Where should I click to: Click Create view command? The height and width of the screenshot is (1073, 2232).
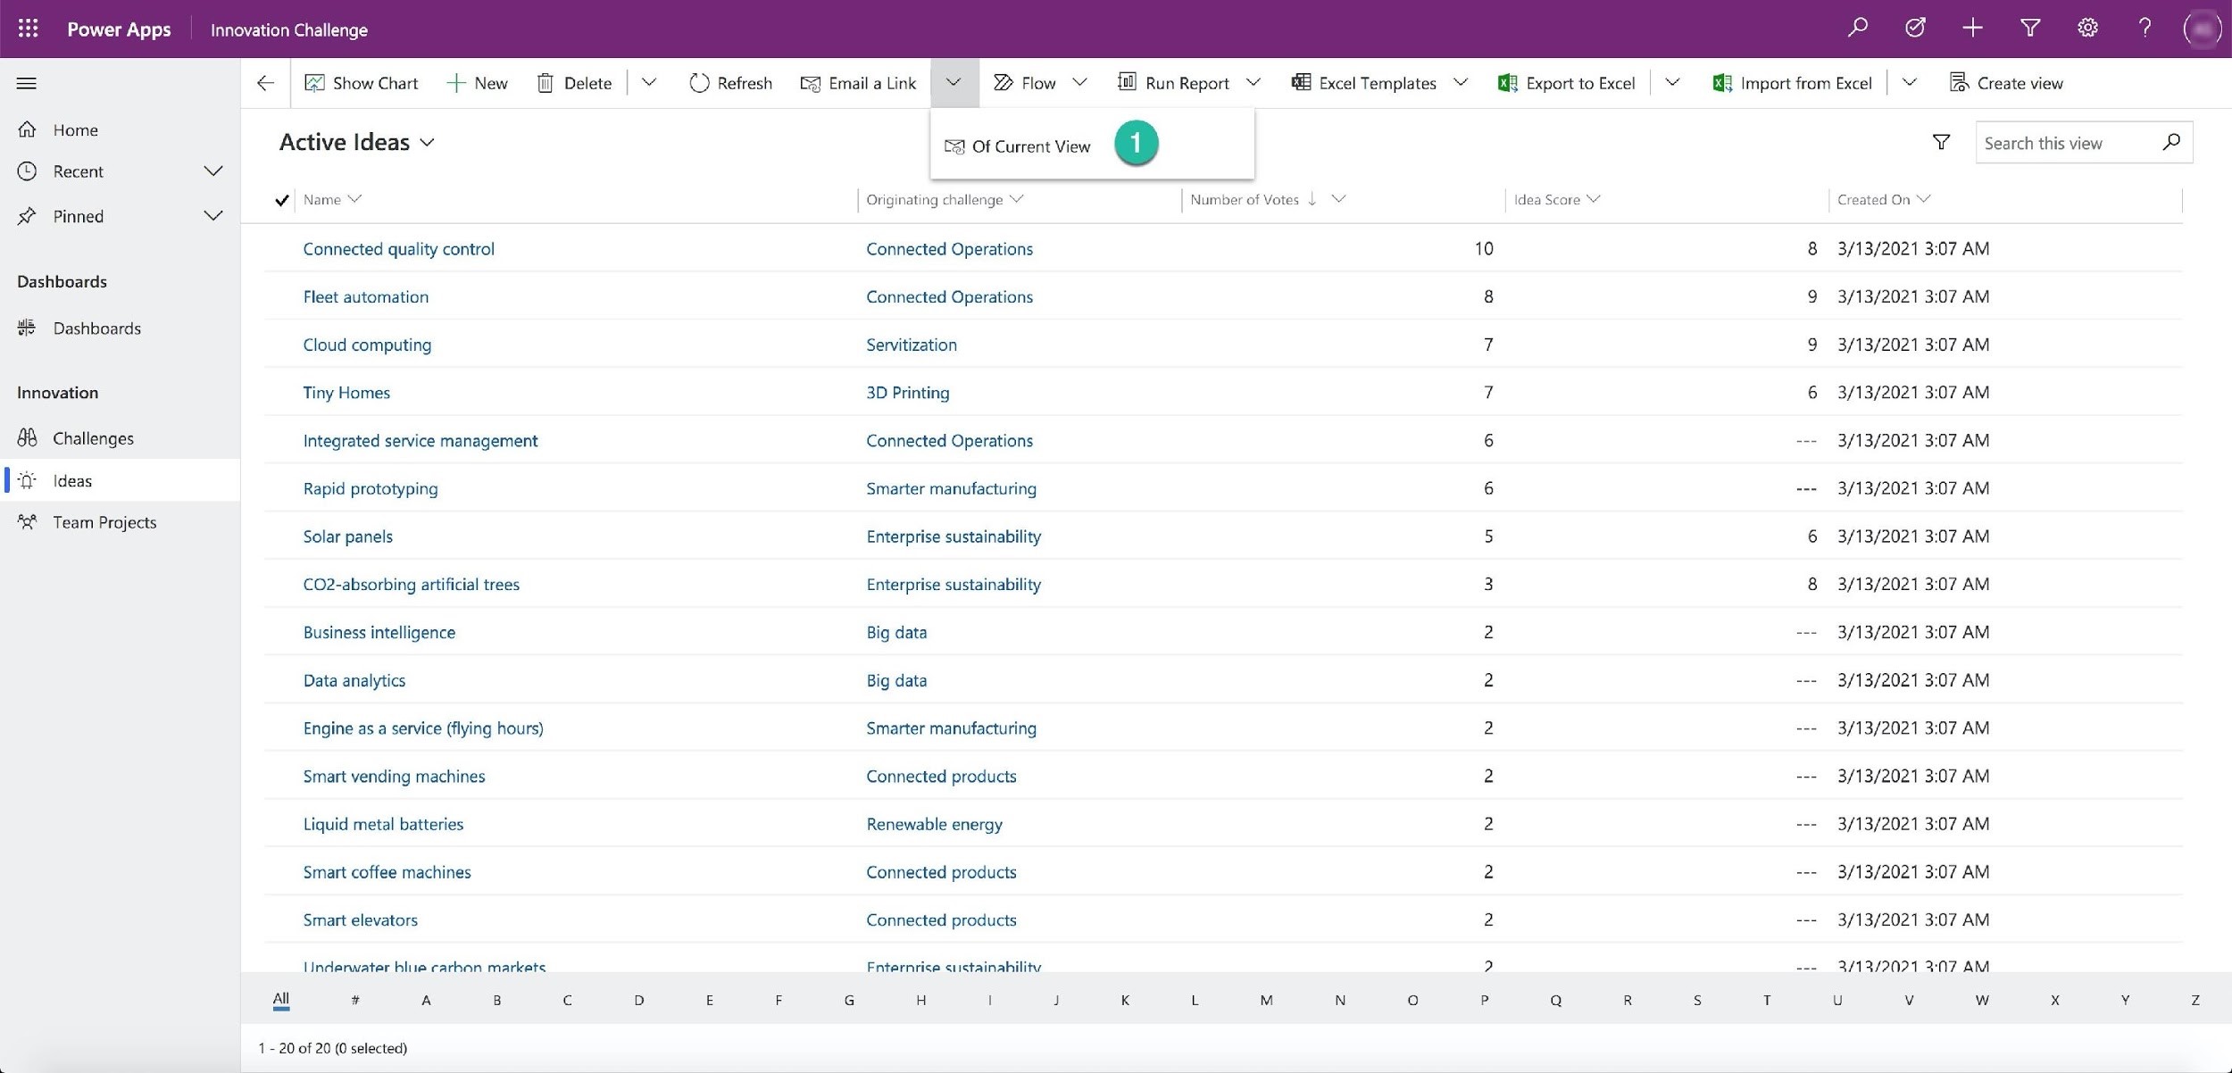[x=2006, y=83]
